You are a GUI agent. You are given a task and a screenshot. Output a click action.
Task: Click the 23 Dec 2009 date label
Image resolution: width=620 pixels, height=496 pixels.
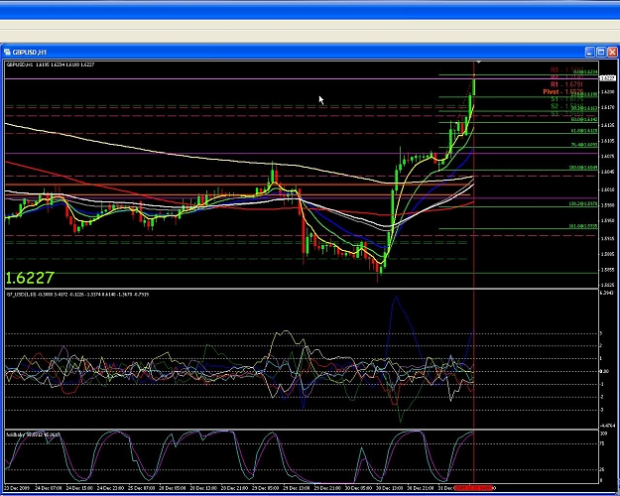(17, 488)
